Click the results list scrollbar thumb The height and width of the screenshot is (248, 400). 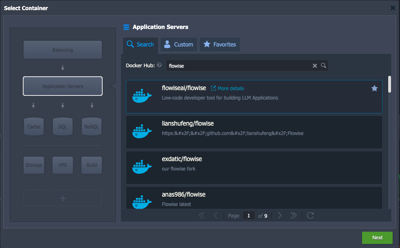[389, 84]
